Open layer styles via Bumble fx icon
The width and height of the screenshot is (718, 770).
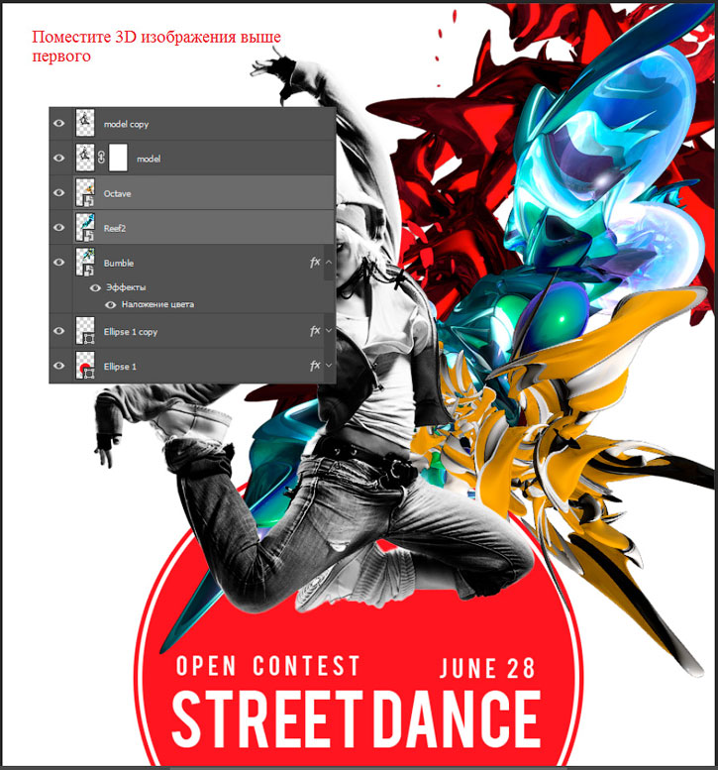315,263
